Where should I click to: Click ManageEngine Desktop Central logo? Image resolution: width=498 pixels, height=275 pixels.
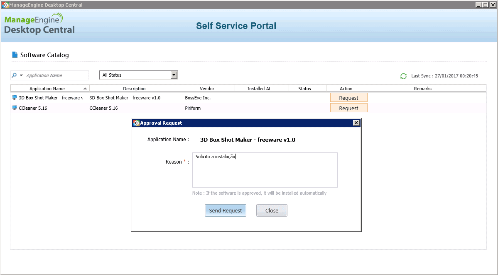coord(39,24)
